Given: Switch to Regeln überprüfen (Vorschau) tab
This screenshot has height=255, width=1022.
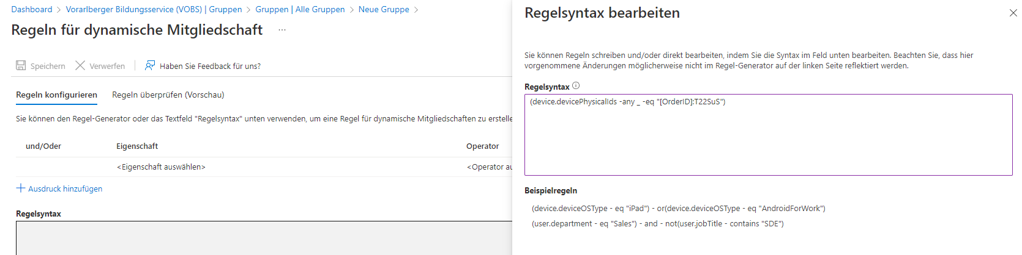Looking at the screenshot, I should 168,95.
